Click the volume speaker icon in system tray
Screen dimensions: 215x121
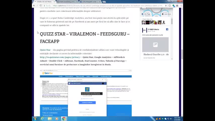pos(171,119)
